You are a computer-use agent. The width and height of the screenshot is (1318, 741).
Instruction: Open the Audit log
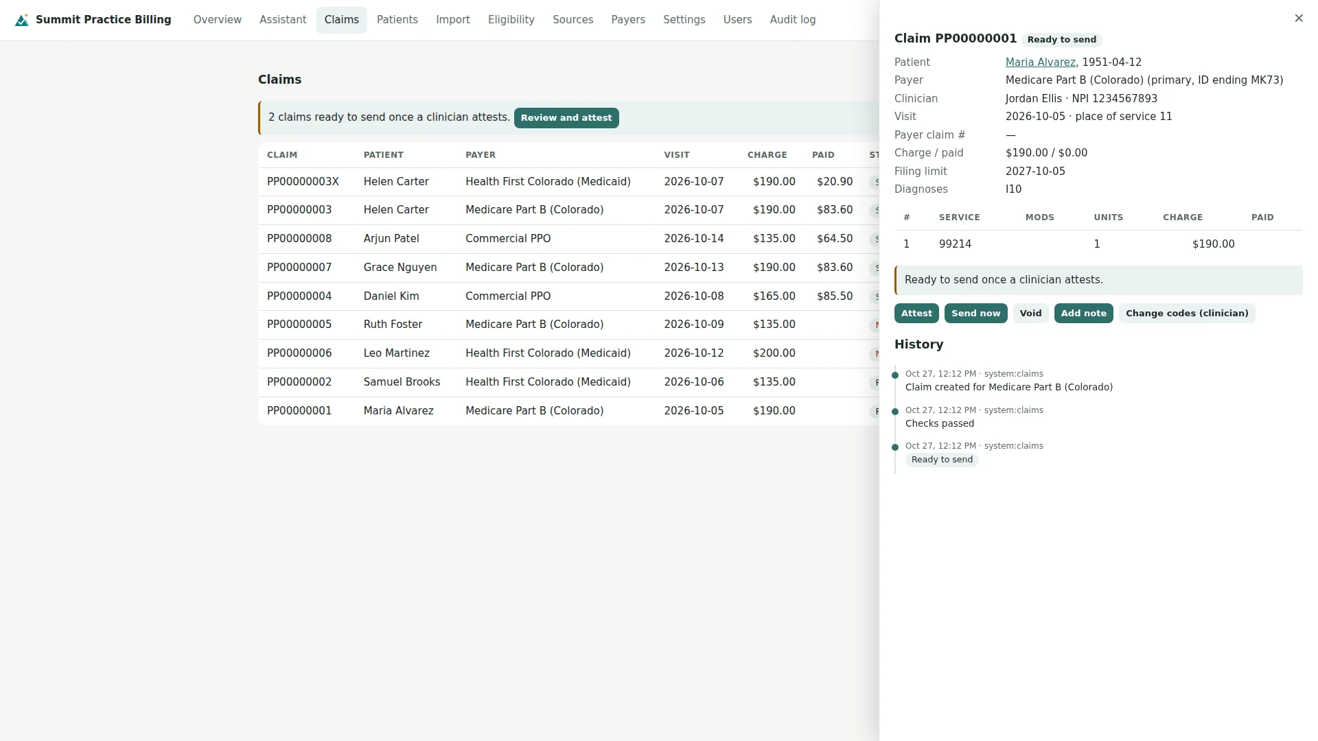coord(792,20)
